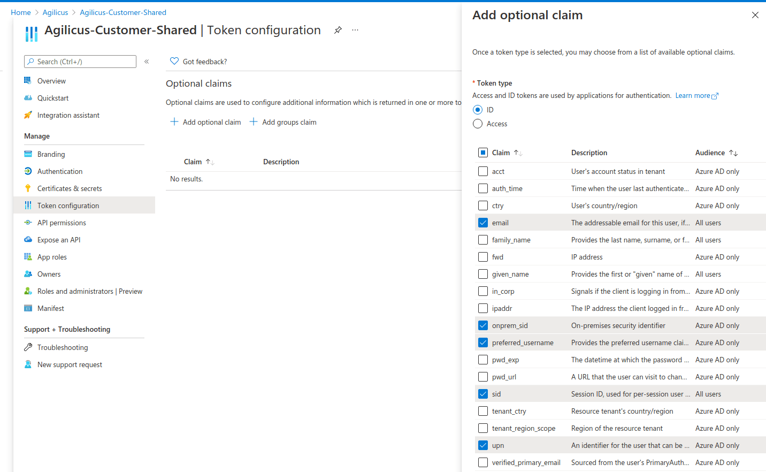
Task: Click the Troubleshooting wrench icon
Action: click(x=28, y=347)
